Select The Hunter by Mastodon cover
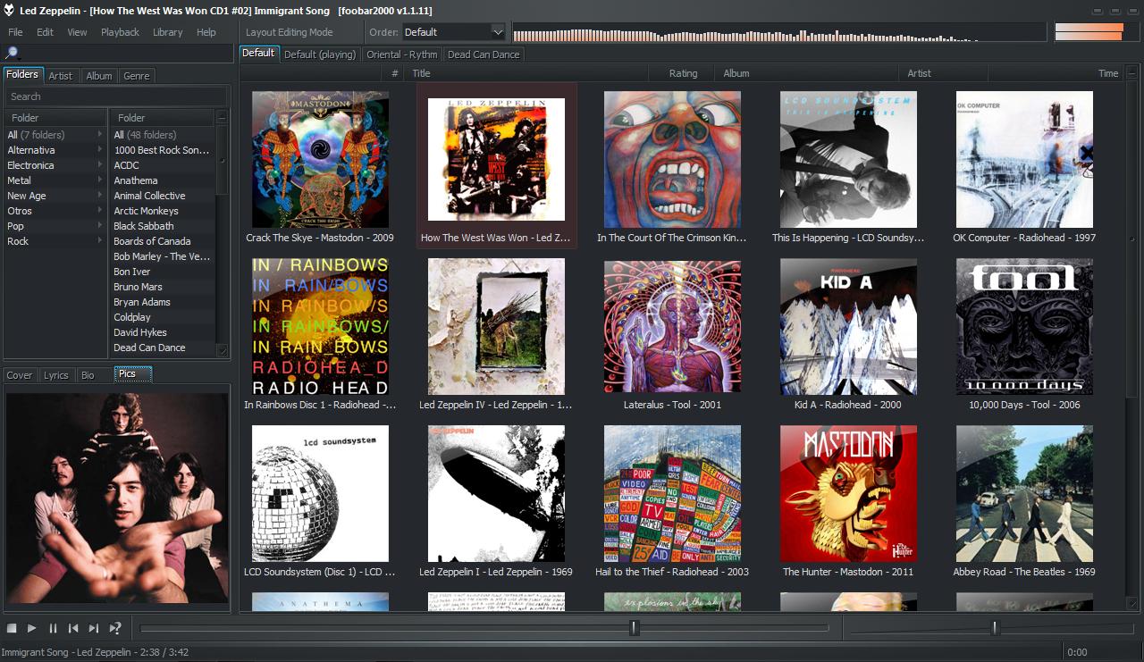The image size is (1144, 662). click(x=848, y=493)
